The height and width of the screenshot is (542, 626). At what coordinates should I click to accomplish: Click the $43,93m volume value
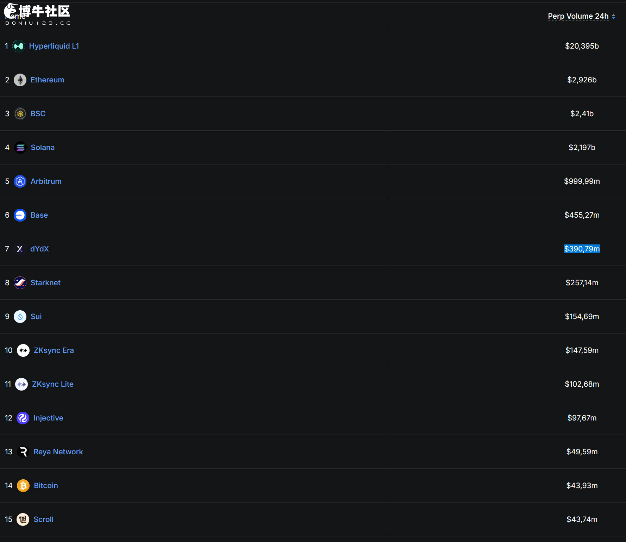(582, 486)
